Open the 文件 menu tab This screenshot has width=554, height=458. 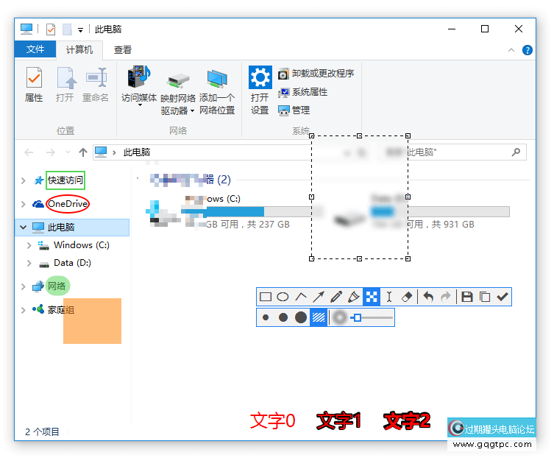(x=35, y=49)
